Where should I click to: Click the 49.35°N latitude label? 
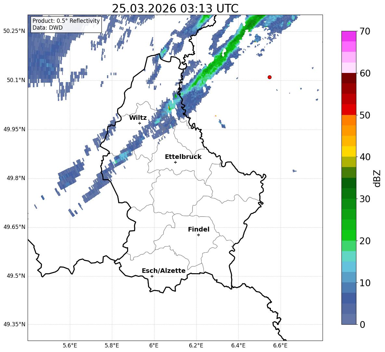[14, 324]
